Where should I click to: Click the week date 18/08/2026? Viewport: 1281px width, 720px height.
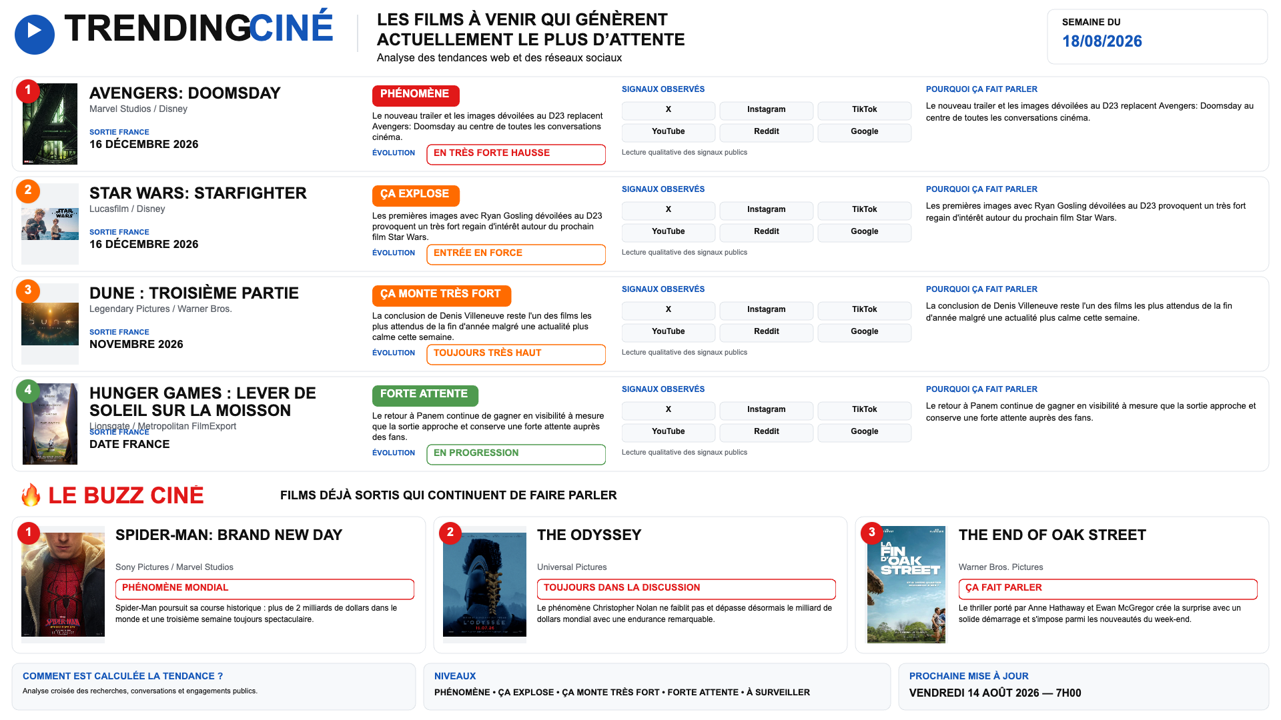[x=1102, y=41]
